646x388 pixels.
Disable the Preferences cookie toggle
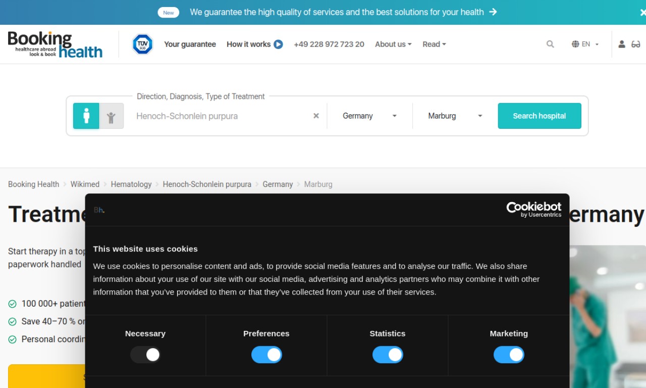(266, 355)
